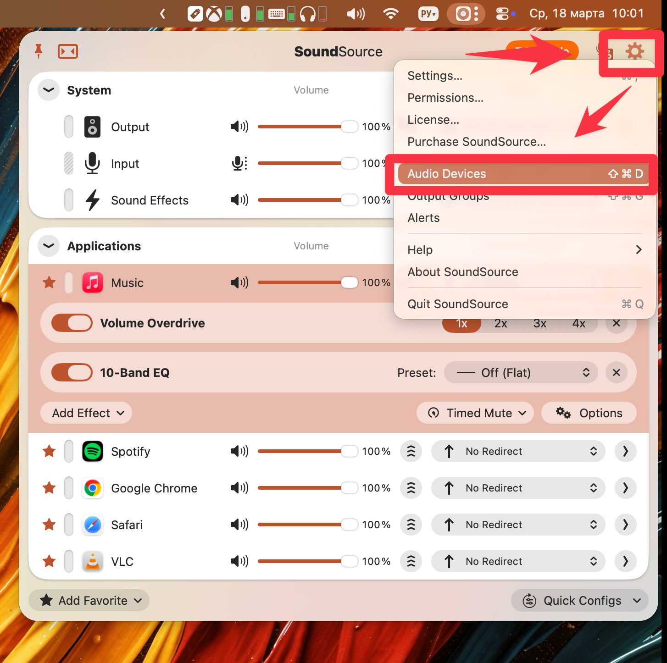The image size is (667, 663).
Task: Open Spotify effects boost icon
Action: coord(411,451)
